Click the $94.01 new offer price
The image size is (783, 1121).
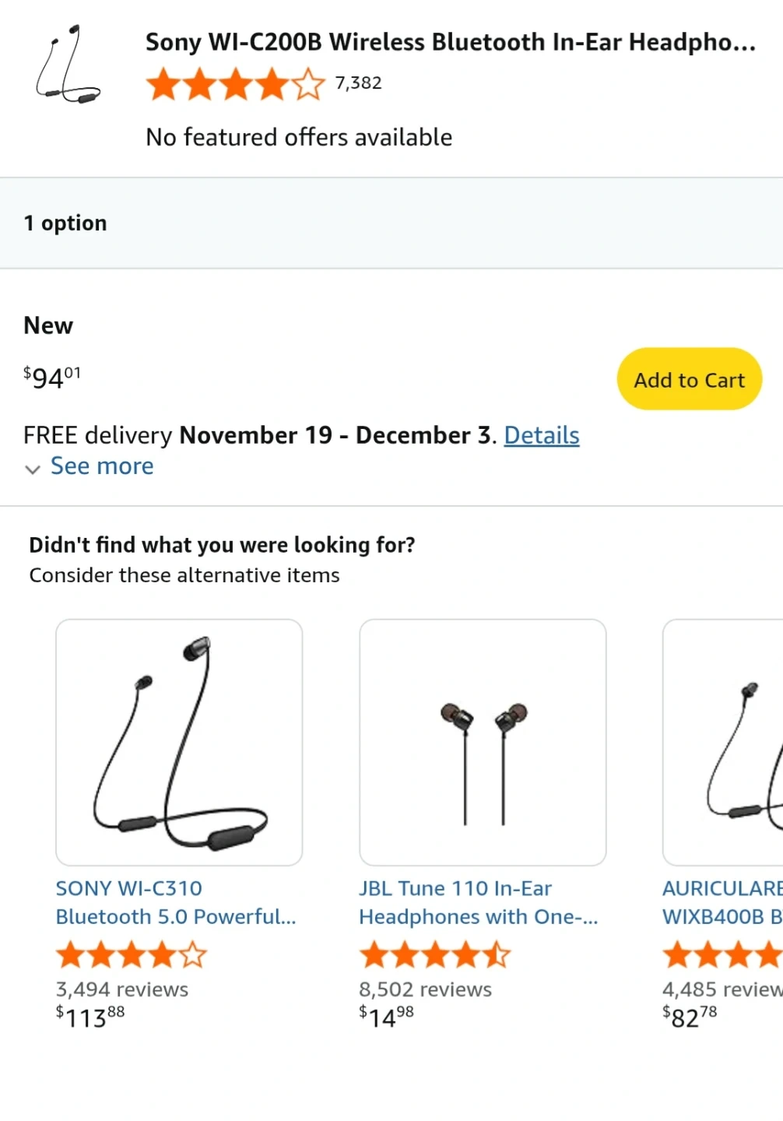coord(52,378)
